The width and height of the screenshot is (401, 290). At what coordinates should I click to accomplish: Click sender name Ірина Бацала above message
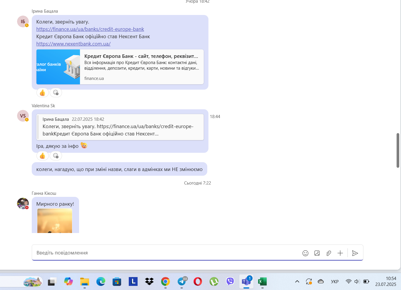click(45, 11)
